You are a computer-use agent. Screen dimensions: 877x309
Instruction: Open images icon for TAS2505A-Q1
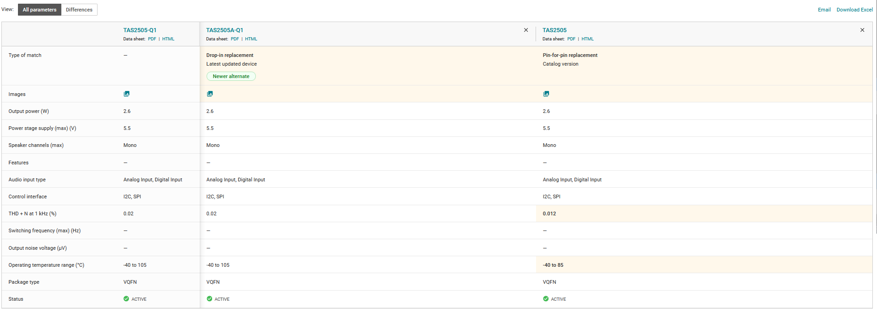point(210,94)
